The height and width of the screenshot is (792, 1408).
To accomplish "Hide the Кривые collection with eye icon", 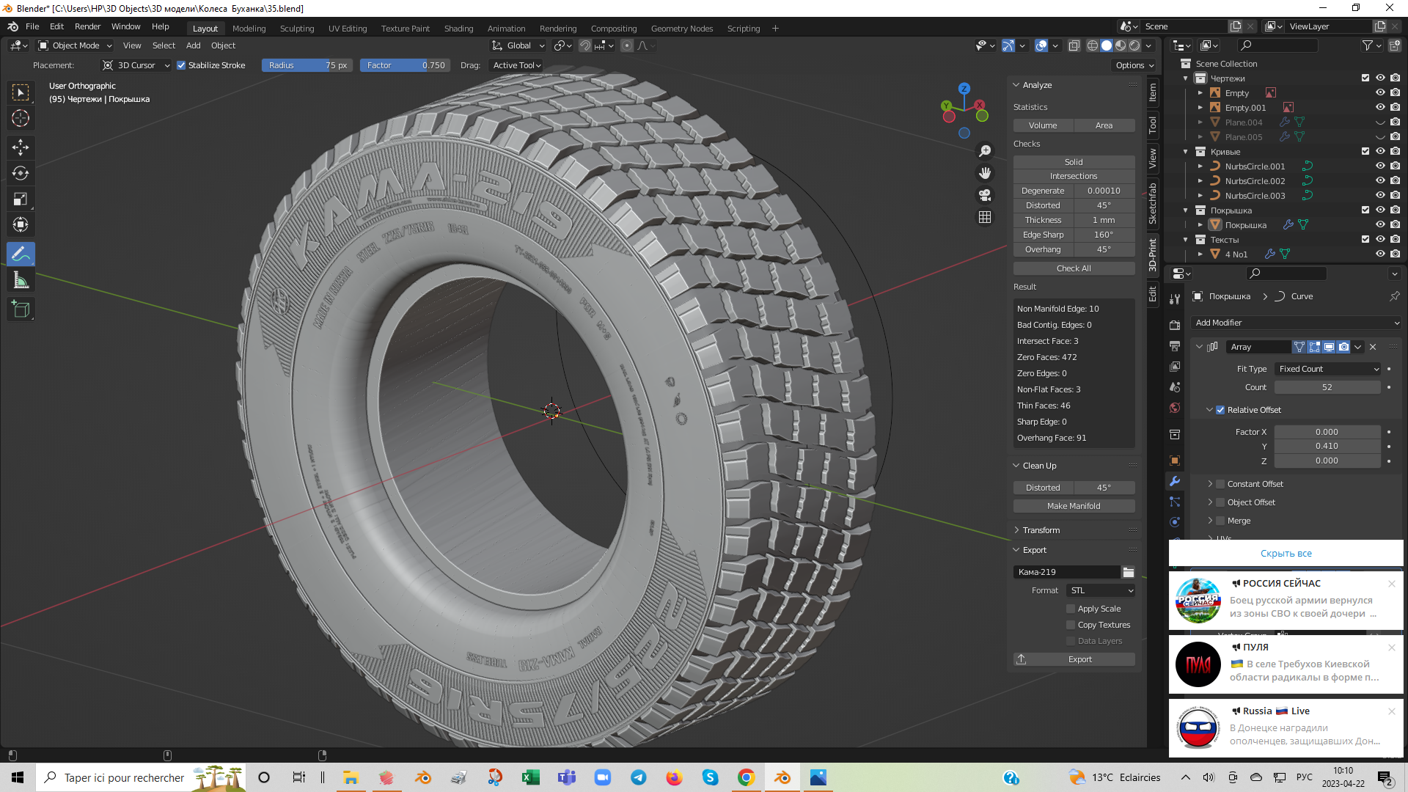I will pos(1379,152).
